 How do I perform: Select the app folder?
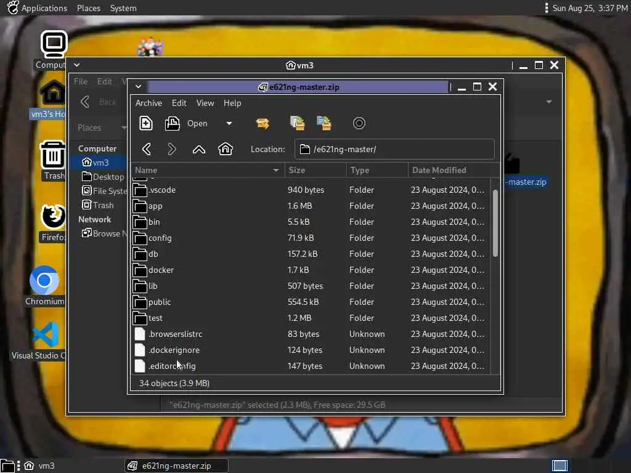coord(311,206)
